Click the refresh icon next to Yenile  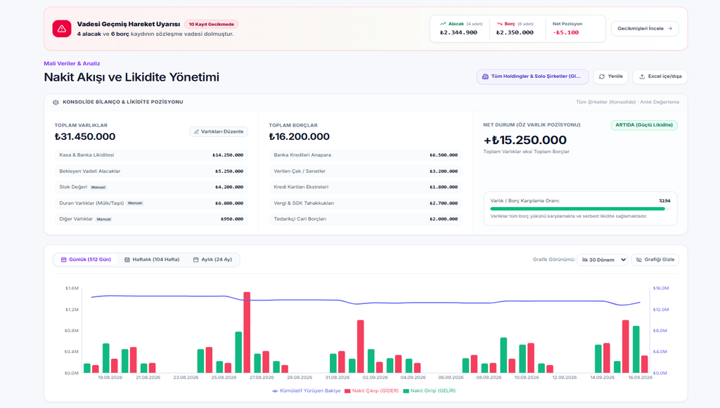pyautogui.click(x=602, y=77)
